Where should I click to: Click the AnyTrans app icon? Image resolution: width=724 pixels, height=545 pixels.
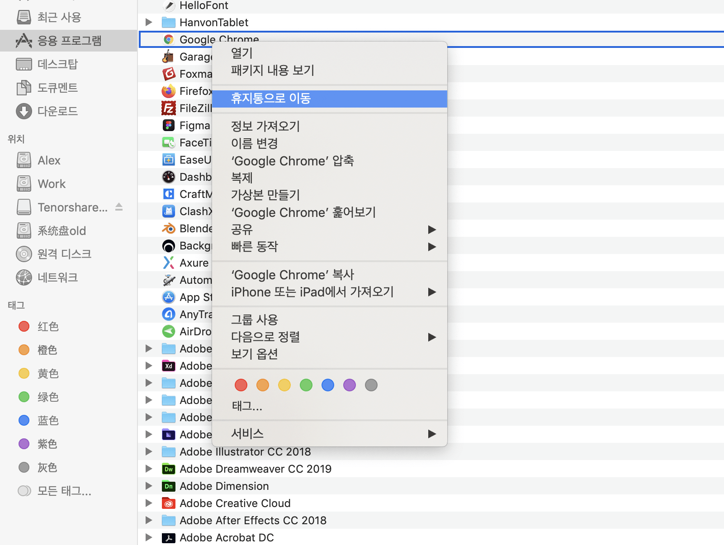coord(169,315)
